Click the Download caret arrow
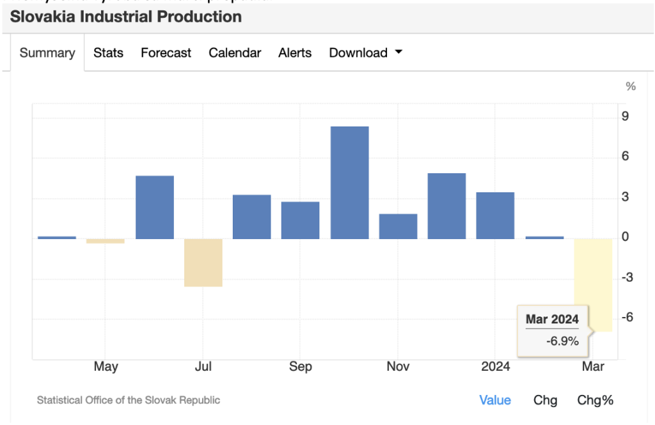655x425 pixels. click(x=399, y=52)
